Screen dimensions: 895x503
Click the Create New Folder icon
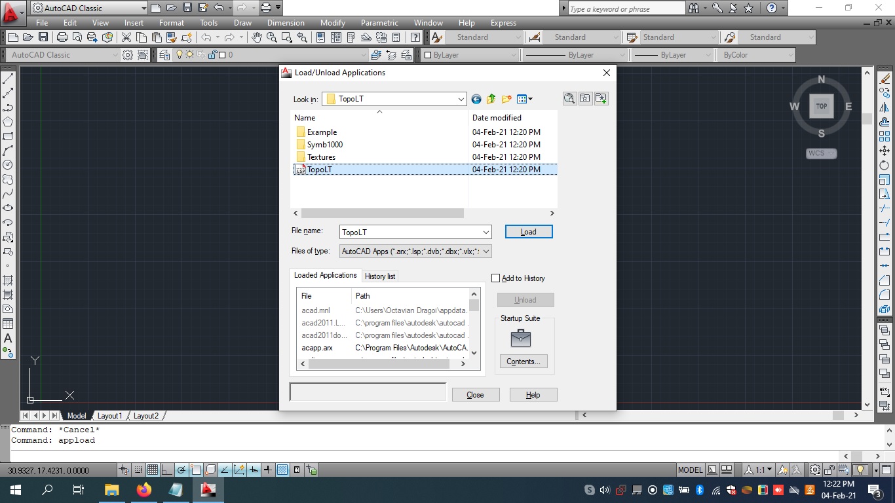pos(506,99)
